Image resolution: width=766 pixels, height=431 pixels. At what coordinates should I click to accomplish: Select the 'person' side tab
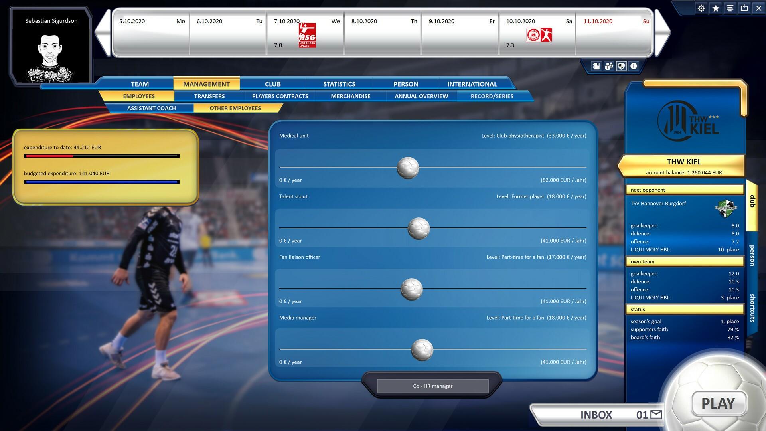coord(752,255)
